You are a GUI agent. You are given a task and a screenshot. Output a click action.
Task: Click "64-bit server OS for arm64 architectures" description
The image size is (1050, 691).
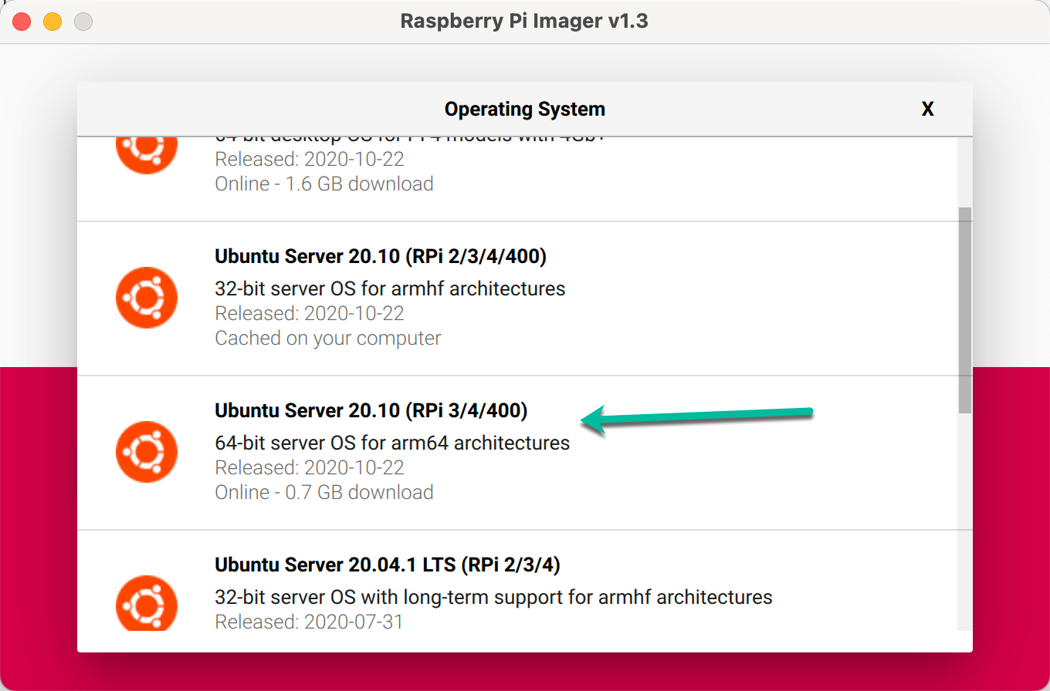coord(391,443)
